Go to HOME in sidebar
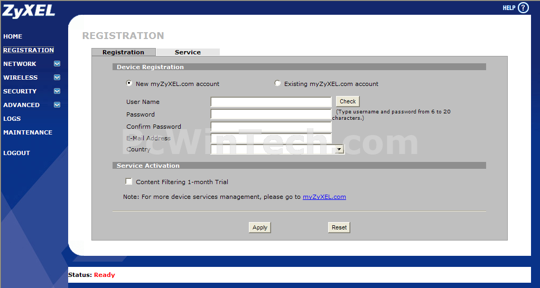Image resolution: width=540 pixels, height=288 pixels. [x=13, y=36]
